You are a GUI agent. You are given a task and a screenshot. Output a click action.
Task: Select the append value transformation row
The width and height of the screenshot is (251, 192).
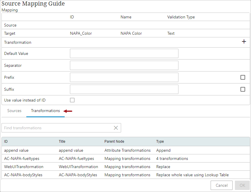(16, 151)
